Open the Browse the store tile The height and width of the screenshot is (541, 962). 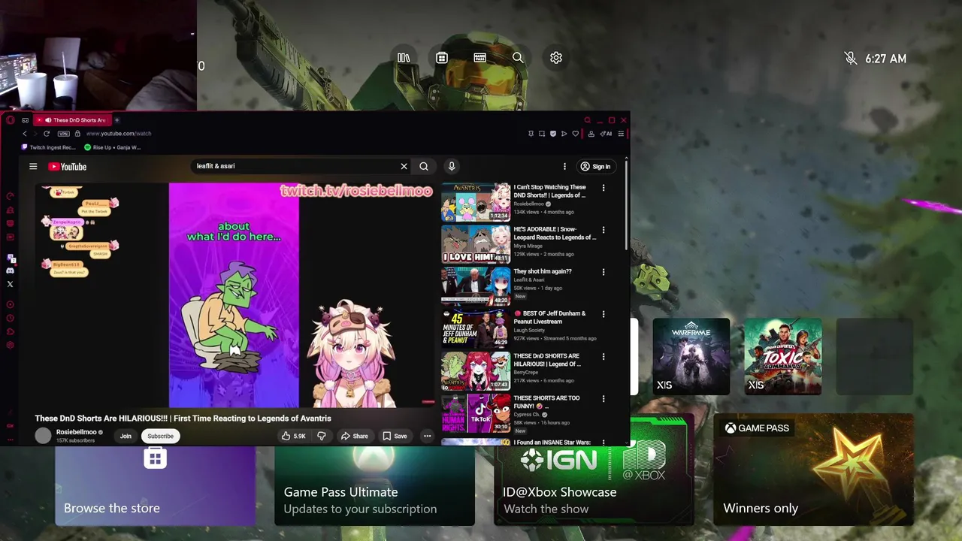155,486
